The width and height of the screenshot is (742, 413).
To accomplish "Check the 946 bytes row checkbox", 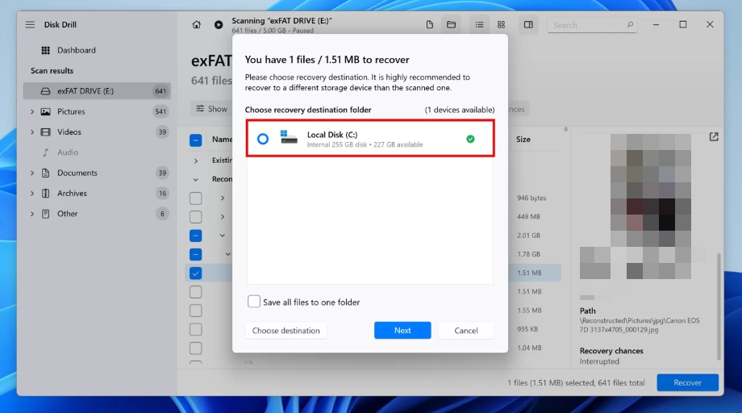I will point(195,198).
